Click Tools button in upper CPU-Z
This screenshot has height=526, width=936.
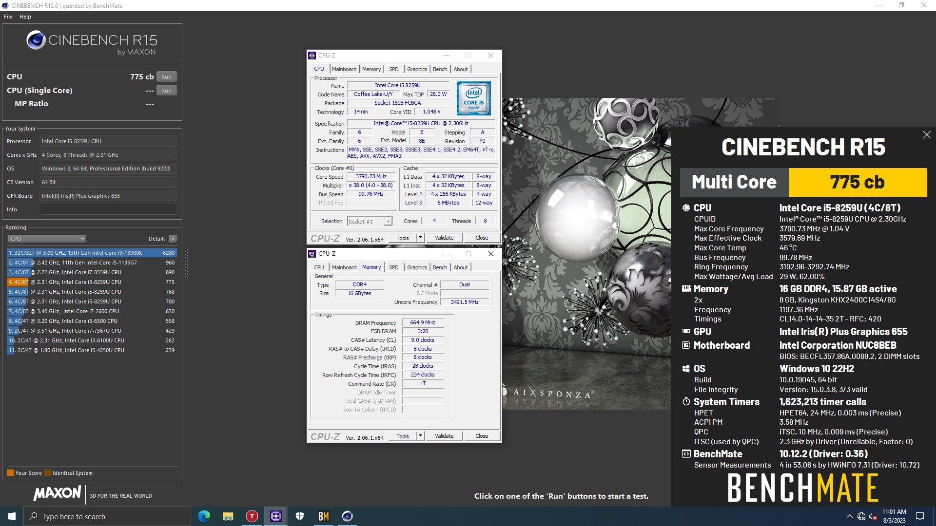(x=403, y=238)
